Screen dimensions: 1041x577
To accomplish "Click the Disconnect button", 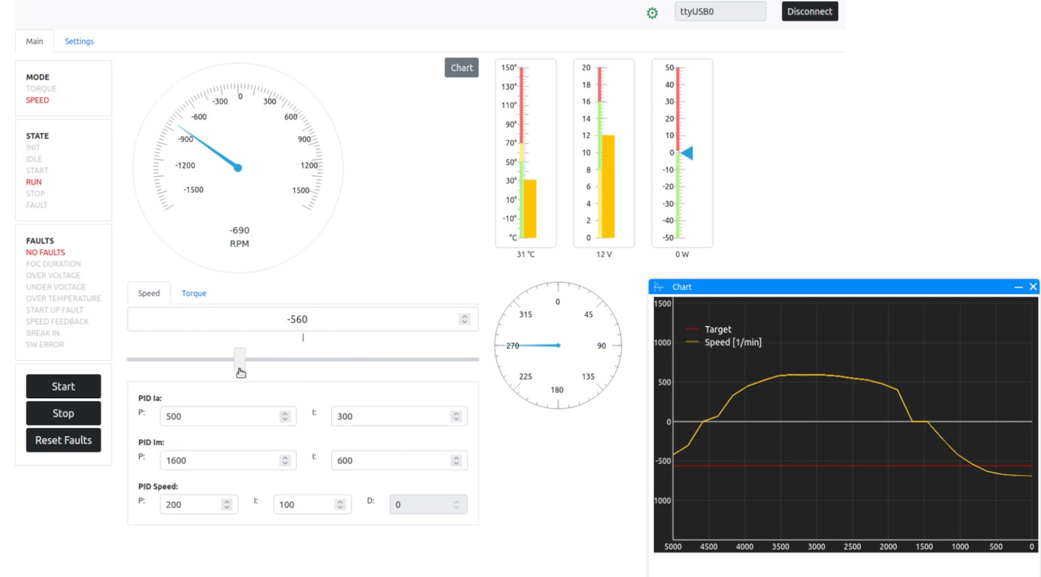I will [x=809, y=11].
